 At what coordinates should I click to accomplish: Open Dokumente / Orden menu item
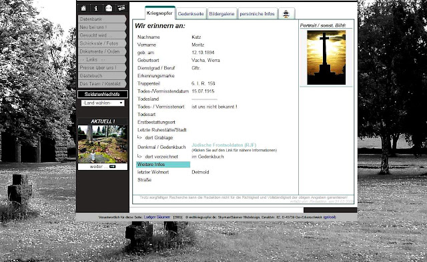point(102,51)
